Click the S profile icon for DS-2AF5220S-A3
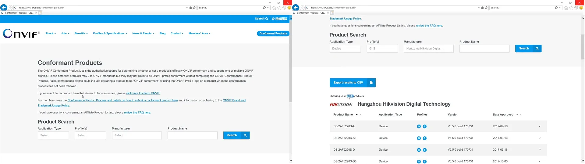Image resolution: width=585 pixels, height=164 pixels. (x=425, y=138)
